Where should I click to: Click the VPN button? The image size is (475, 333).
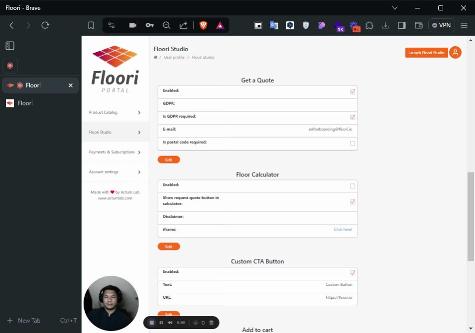[441, 25]
